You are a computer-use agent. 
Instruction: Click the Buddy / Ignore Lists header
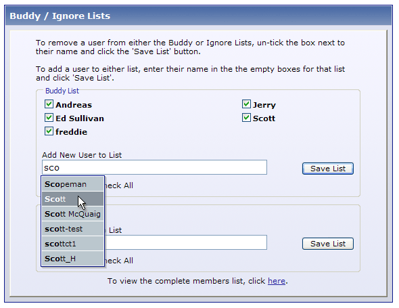60,16
